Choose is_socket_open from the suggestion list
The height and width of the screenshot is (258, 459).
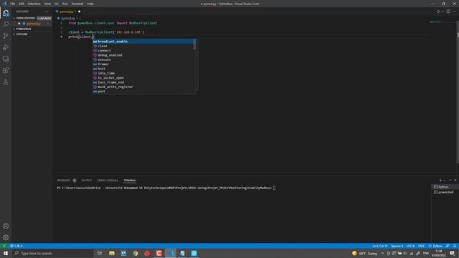(143, 78)
